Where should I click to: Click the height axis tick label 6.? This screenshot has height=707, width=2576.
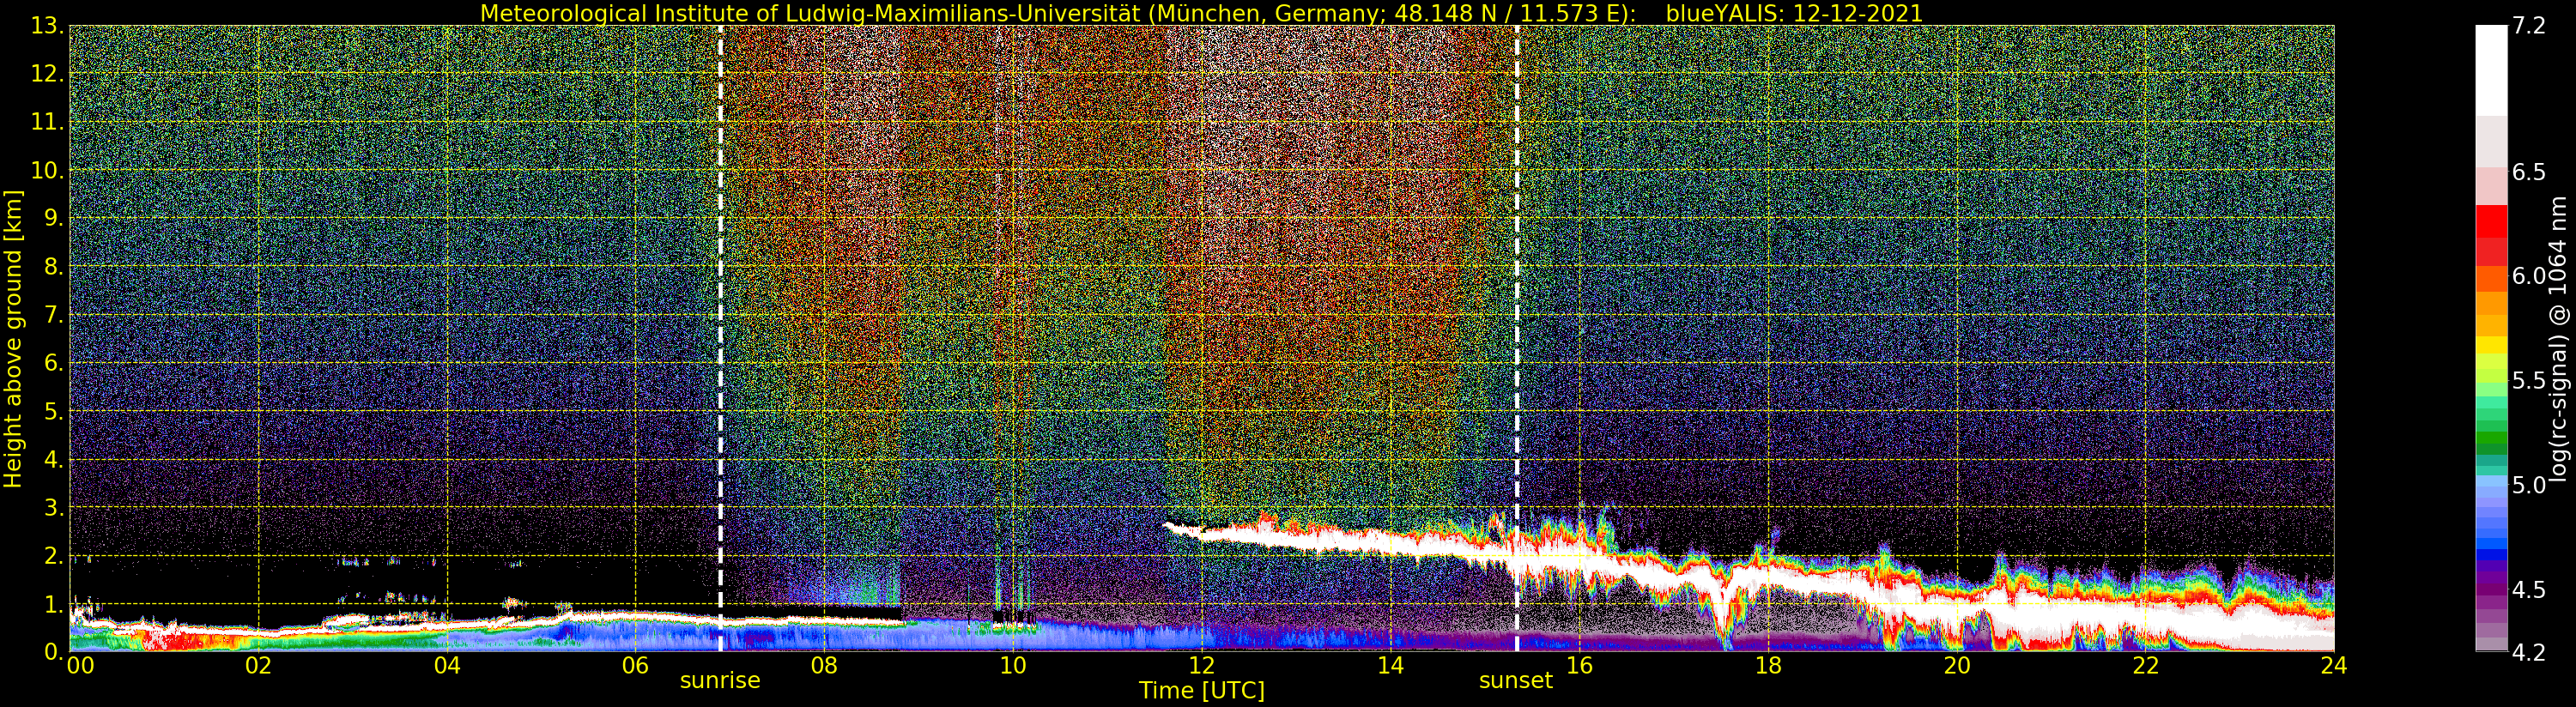click(54, 363)
